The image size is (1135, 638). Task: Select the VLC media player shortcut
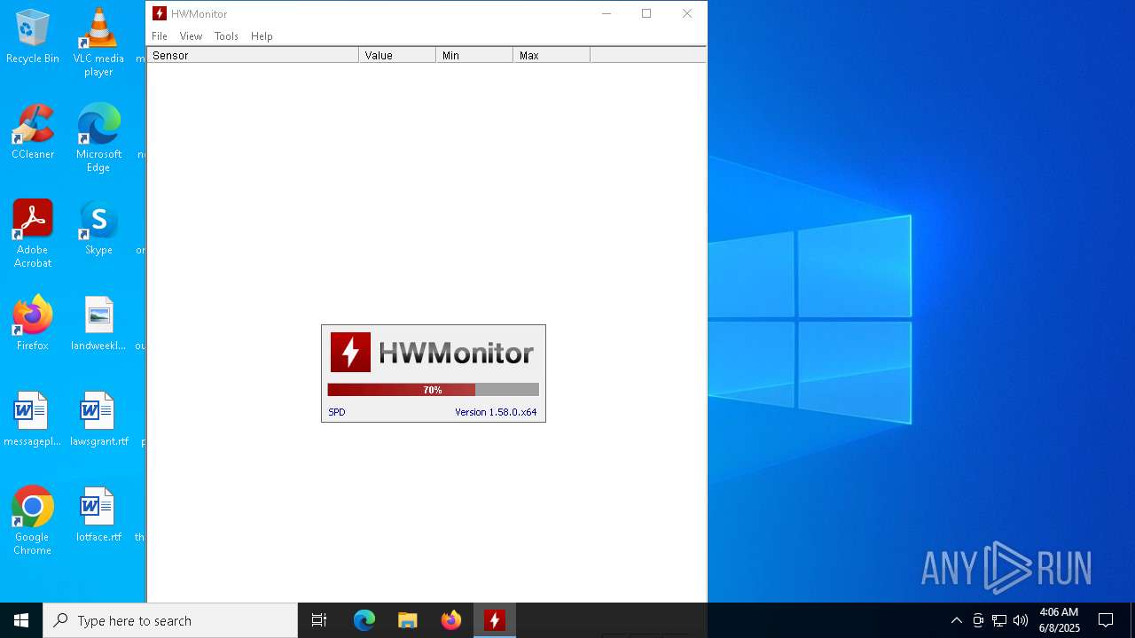98,43
